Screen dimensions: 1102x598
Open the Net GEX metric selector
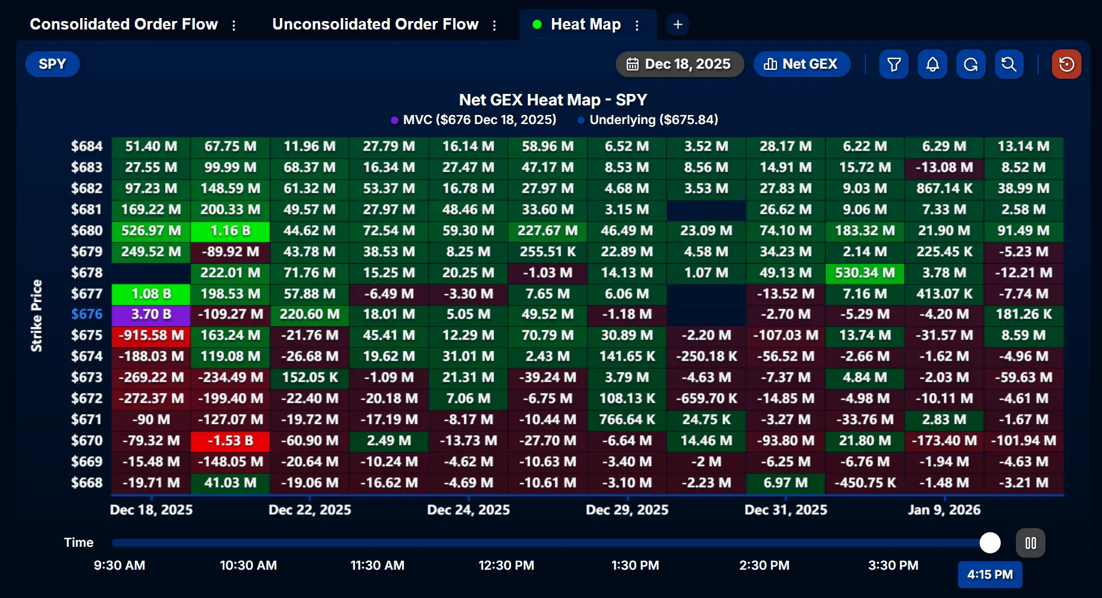point(802,64)
